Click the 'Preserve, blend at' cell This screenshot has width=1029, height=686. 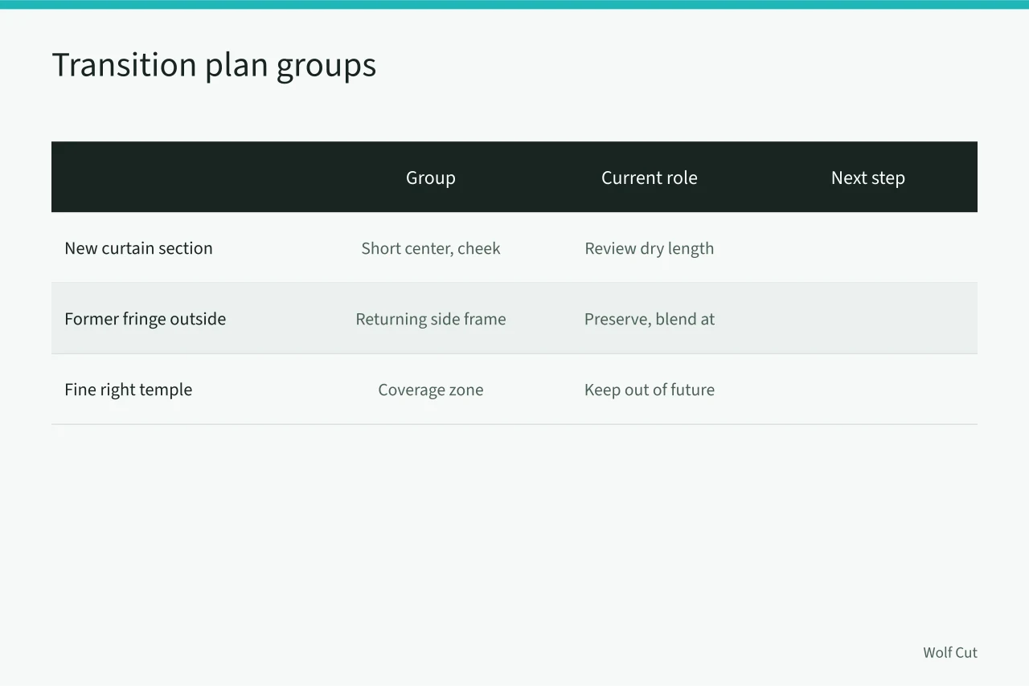coord(650,319)
